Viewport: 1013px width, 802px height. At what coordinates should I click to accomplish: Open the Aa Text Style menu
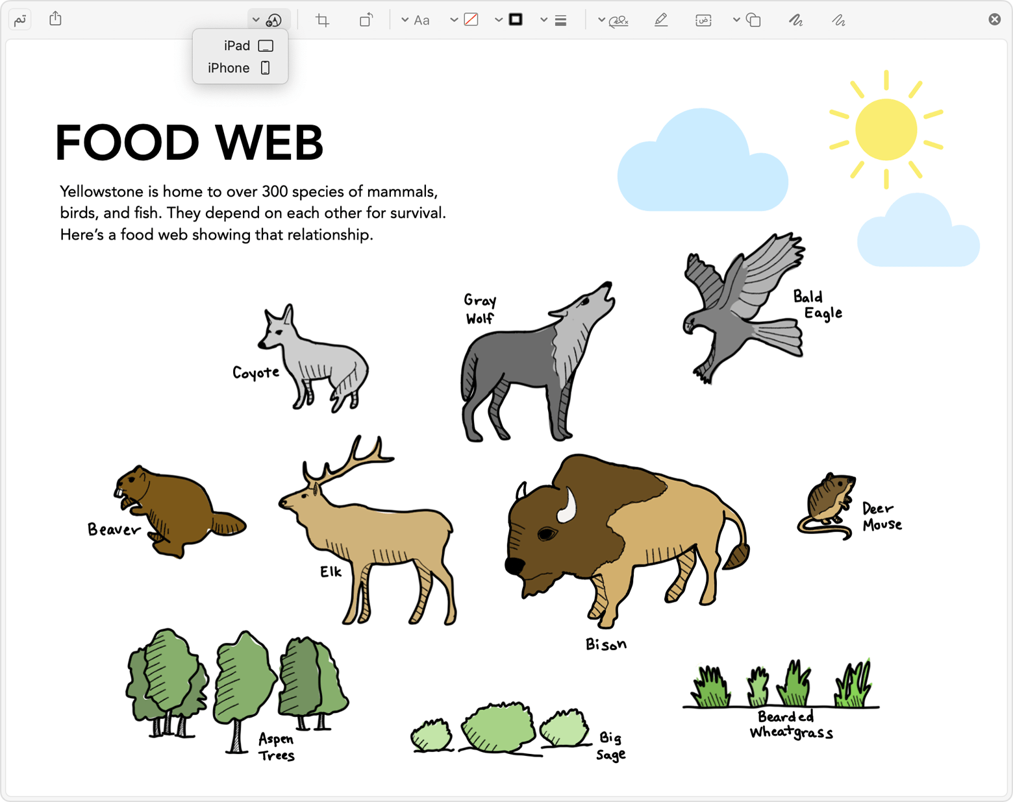point(415,20)
